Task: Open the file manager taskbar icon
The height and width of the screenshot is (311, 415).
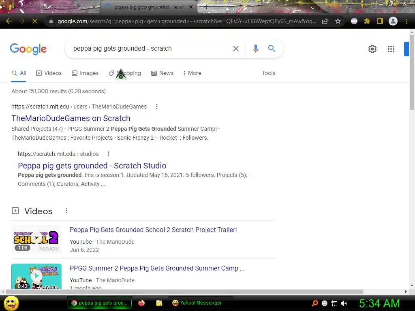Action: click(159, 303)
